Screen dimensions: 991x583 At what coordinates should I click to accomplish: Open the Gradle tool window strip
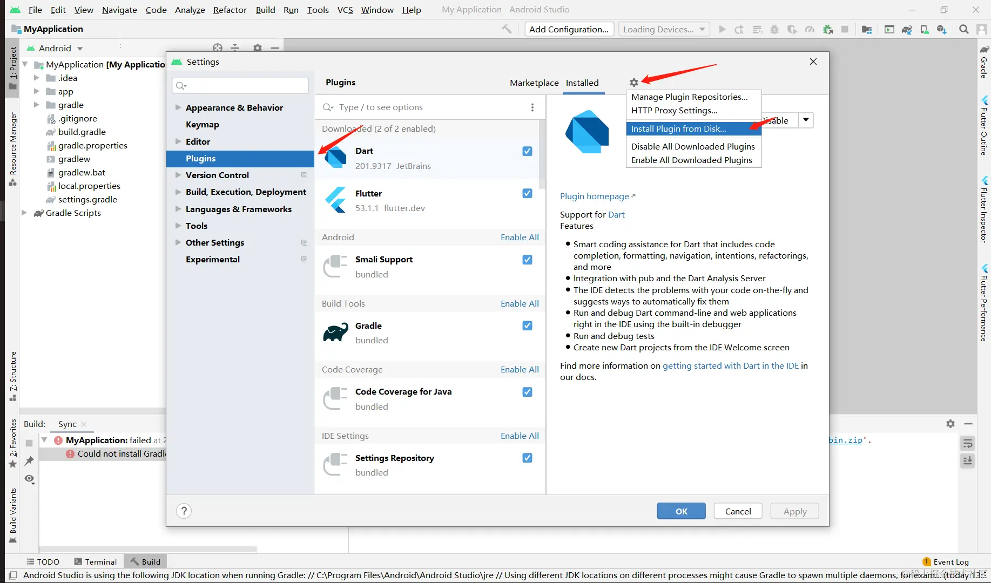pos(984,62)
